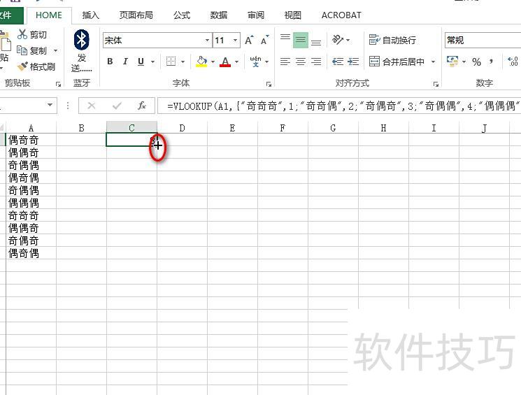Apply percent style

point(476,62)
